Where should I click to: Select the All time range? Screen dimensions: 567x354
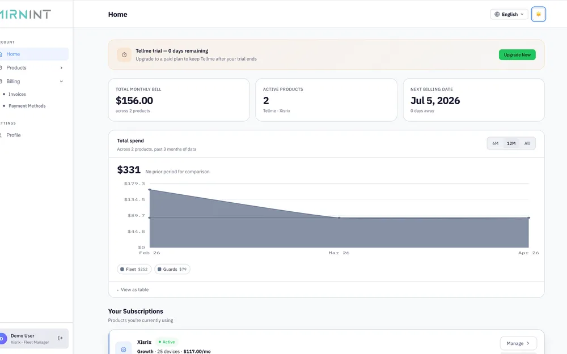pos(527,143)
